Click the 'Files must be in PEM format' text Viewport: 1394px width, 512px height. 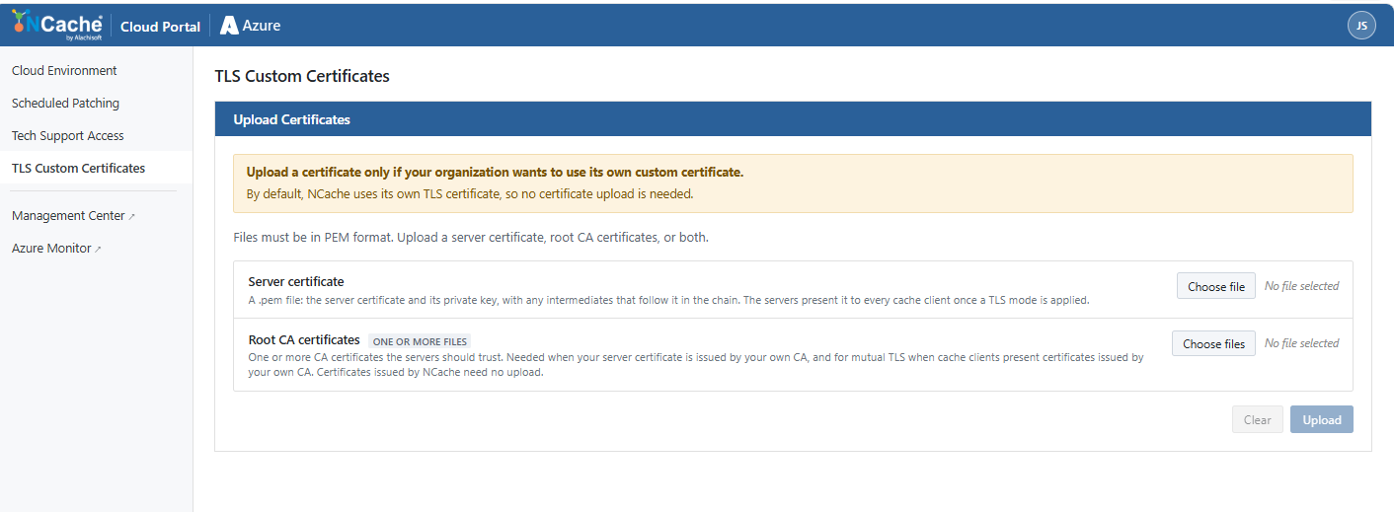pyautogui.click(x=471, y=238)
